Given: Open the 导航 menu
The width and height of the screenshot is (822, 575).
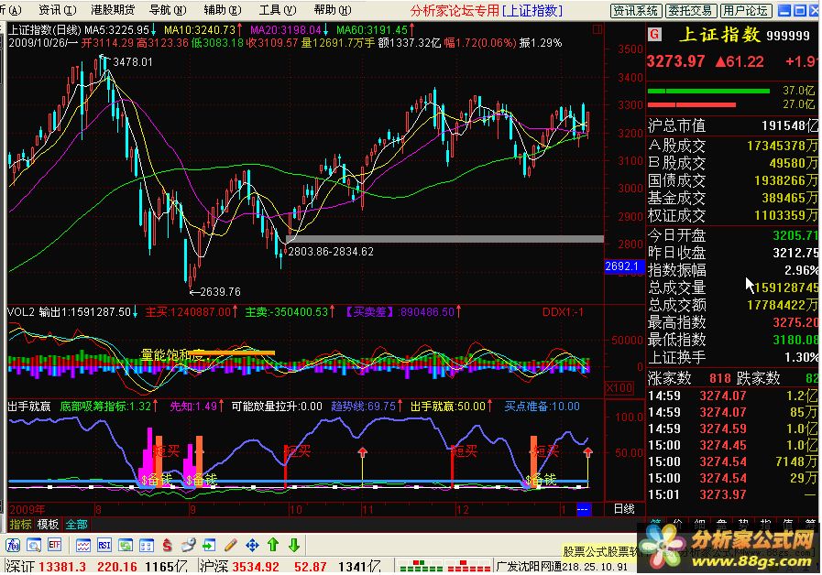Looking at the screenshot, I should pos(168,10).
